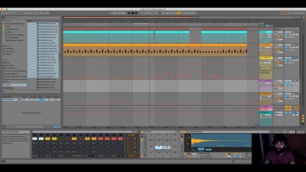Open input type dropdown on yellow track
The image size is (306, 172).
pos(278,58)
